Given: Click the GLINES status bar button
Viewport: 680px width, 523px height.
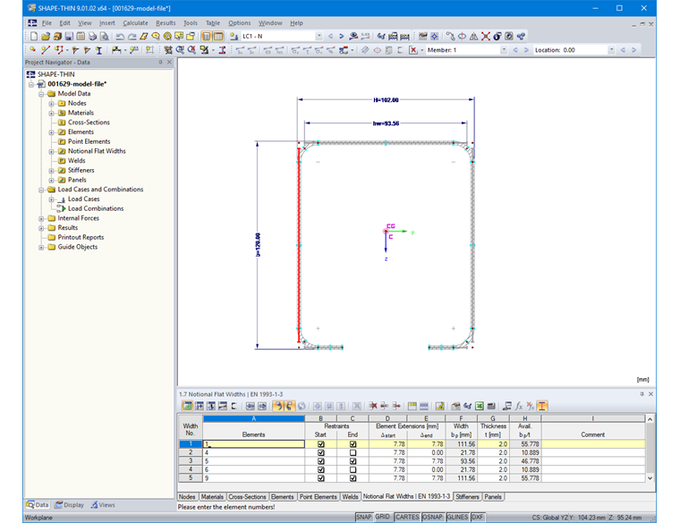Looking at the screenshot, I should [x=457, y=518].
